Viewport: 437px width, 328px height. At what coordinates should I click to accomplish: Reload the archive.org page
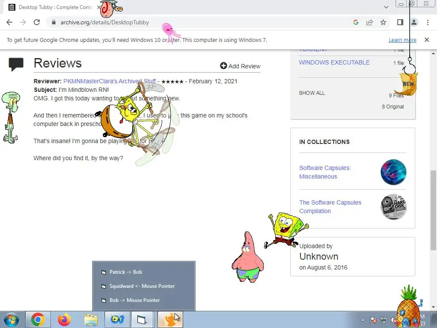[x=37, y=22]
